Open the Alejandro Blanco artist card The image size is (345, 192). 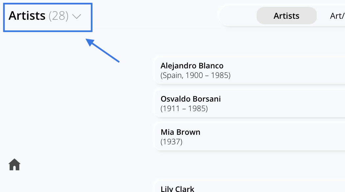(x=250, y=70)
